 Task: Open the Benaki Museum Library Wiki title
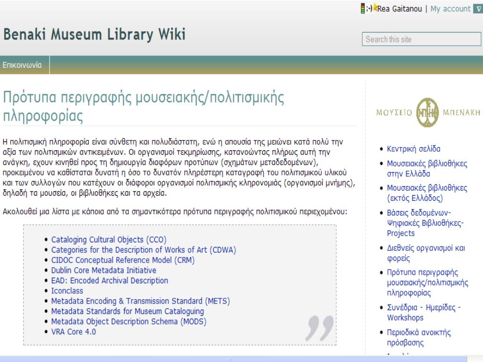pos(94,34)
